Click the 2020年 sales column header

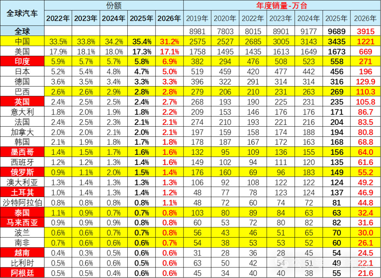(225, 18)
